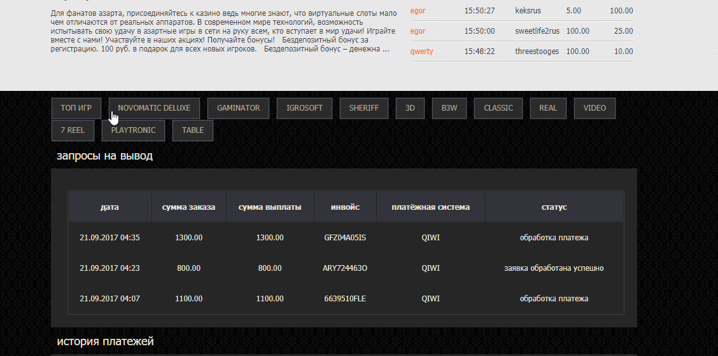Switch to the GAMINATOR games tab
The image size is (718, 356).
pos(239,108)
